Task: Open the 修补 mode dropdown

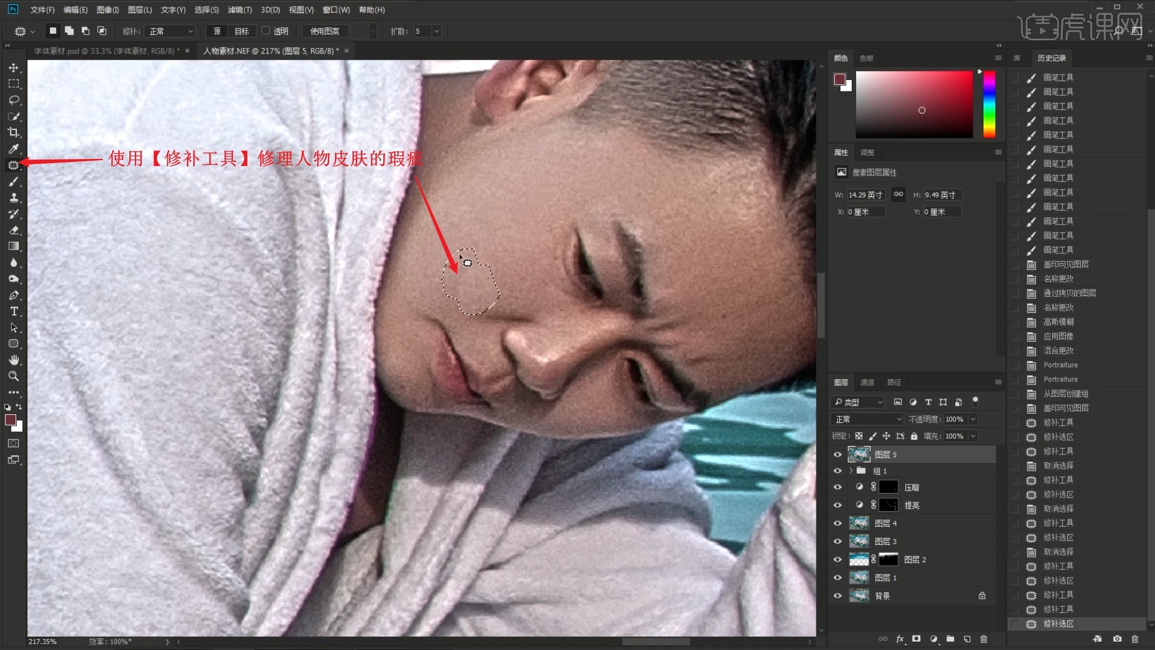Action: pyautogui.click(x=171, y=31)
